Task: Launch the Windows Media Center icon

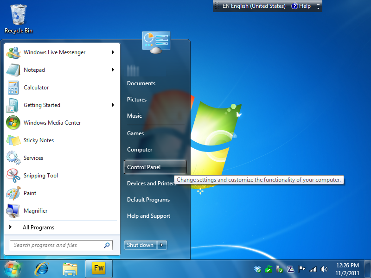Action: point(13,123)
